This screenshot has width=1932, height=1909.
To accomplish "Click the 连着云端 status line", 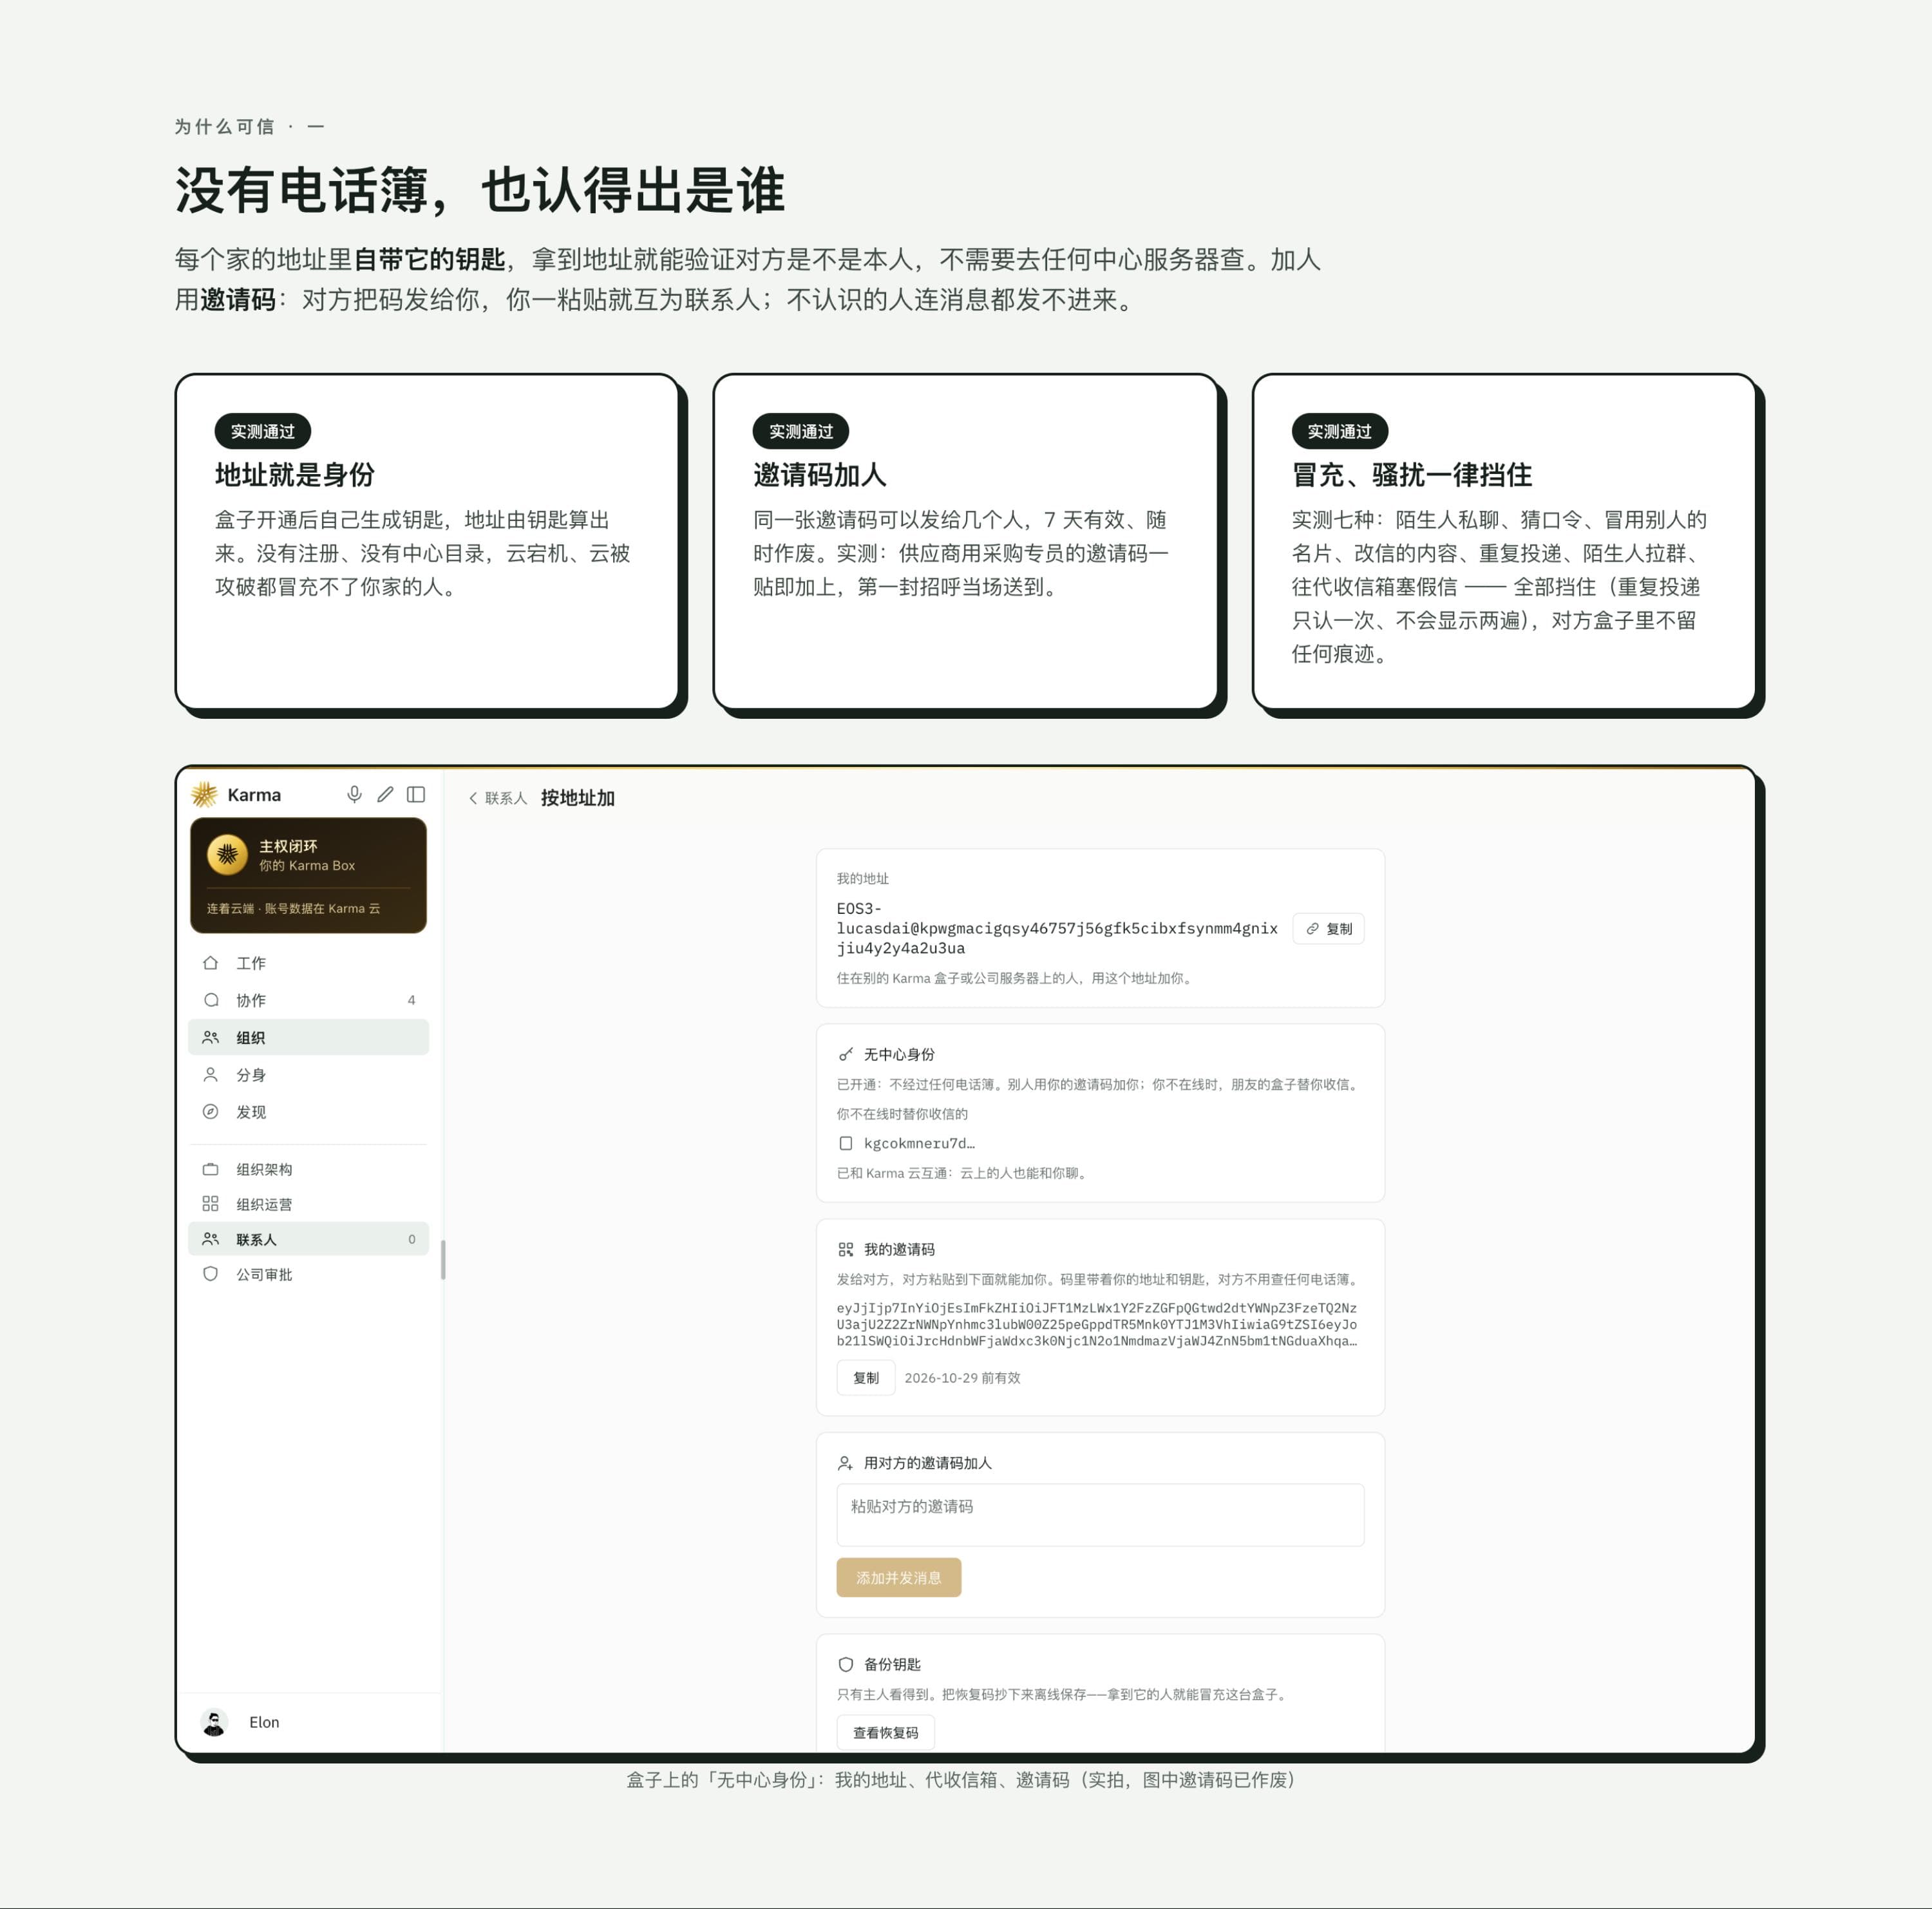I will [293, 908].
